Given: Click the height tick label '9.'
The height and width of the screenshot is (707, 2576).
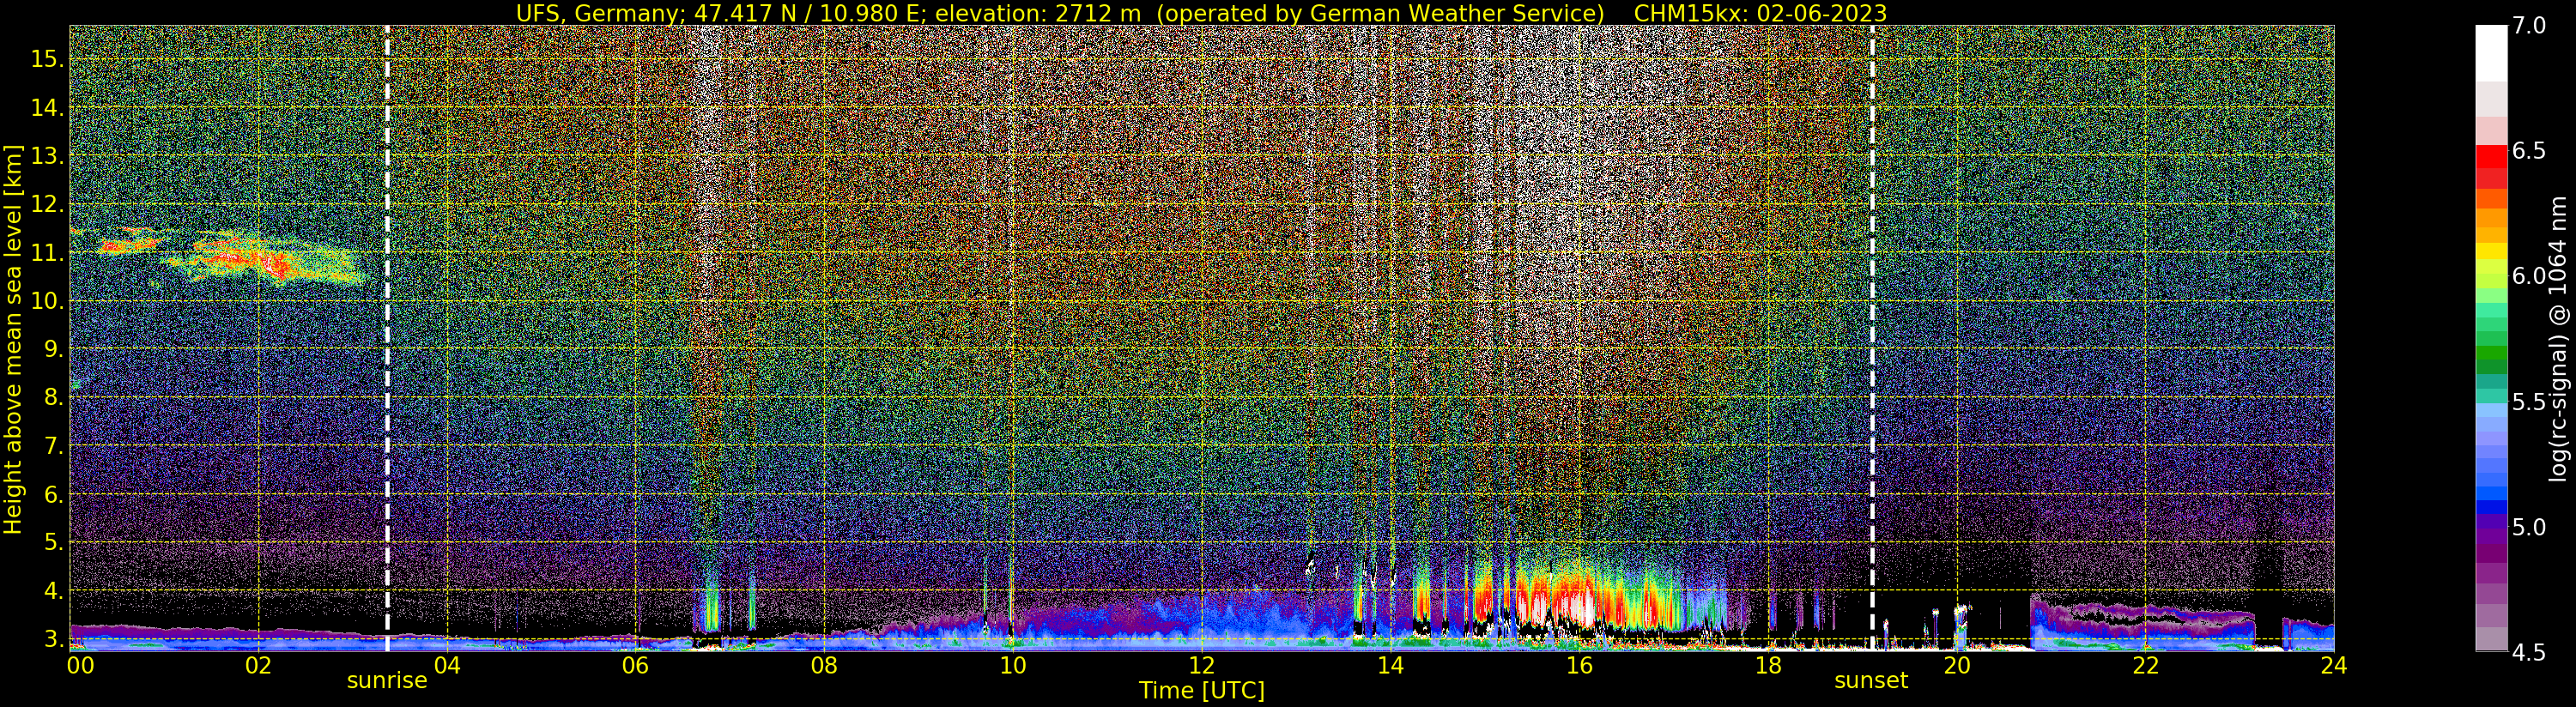Looking at the screenshot, I should (53, 349).
